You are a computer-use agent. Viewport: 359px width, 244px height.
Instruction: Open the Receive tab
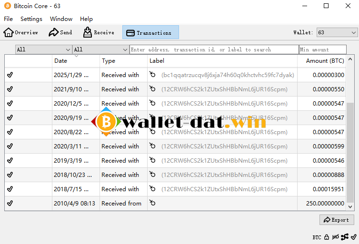pyautogui.click(x=99, y=32)
